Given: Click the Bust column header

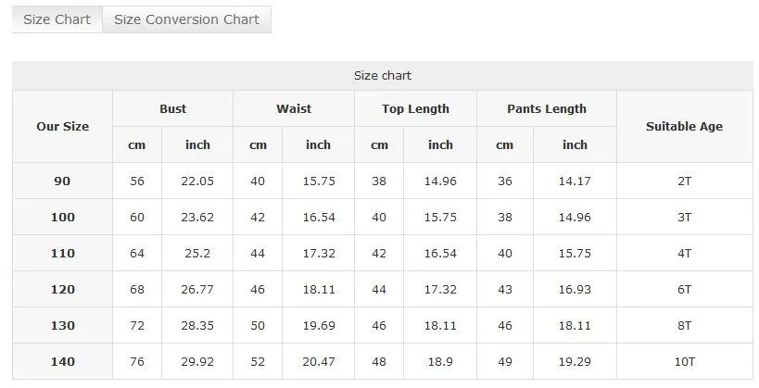Looking at the screenshot, I should 172,109.
